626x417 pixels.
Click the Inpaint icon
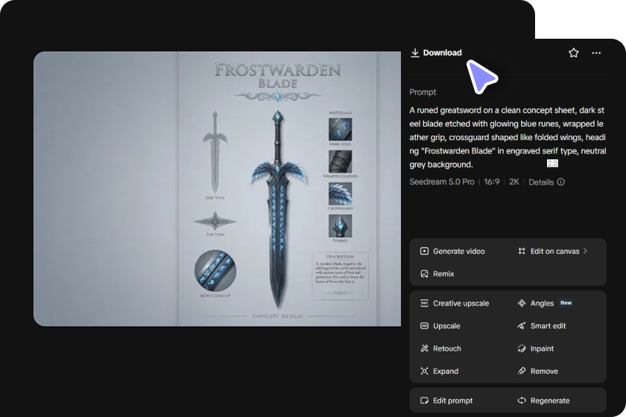coord(522,348)
